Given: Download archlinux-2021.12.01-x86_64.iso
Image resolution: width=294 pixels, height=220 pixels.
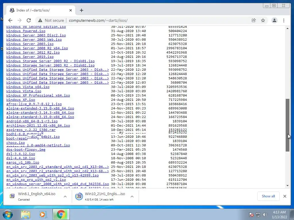Looking at the screenshot, I should [x=38, y=125].
